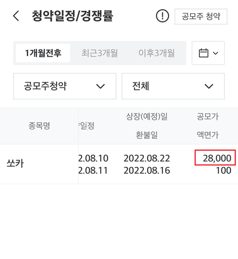Image resolution: width=238 pixels, height=259 pixels.
Task: Switch to the 최근3개월 tab
Action: 100,53
